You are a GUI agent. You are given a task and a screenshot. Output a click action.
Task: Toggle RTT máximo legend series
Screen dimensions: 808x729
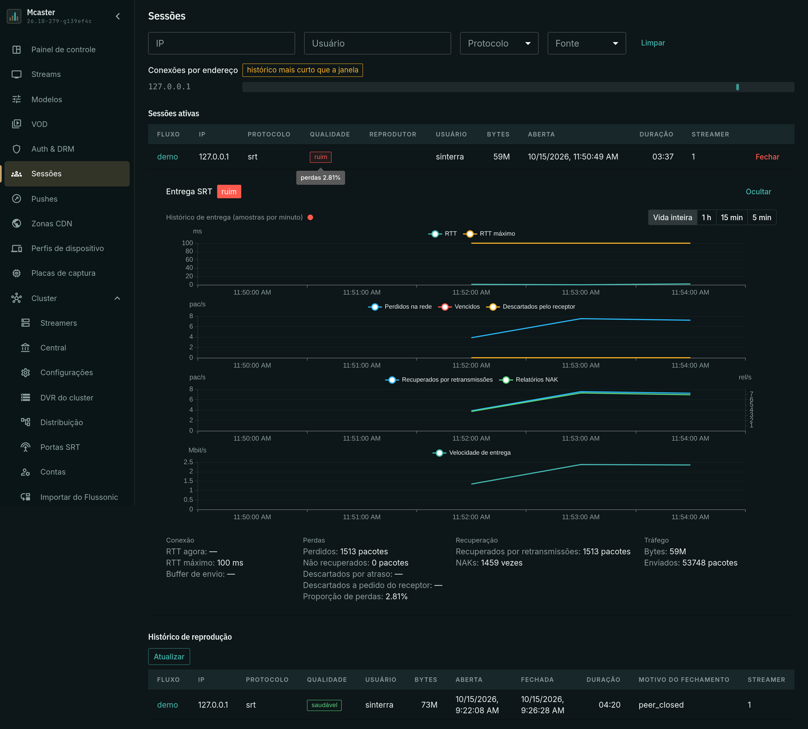point(489,234)
